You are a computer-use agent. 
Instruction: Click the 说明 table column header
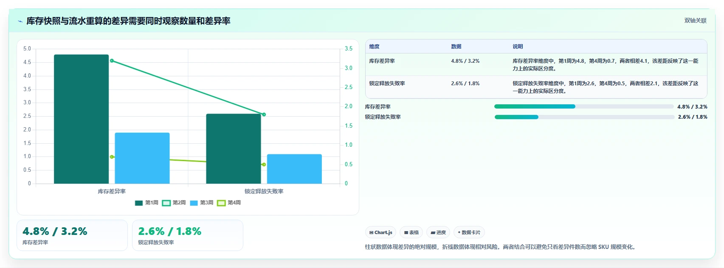(518, 47)
